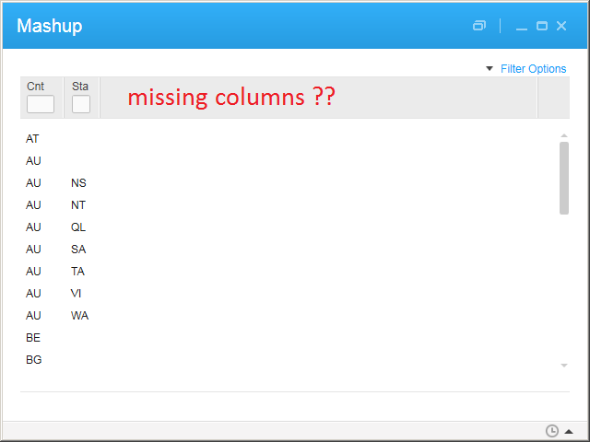Viewport: 590px width, 442px height.
Task: Expand the Filter Options triangle
Action: 490,69
